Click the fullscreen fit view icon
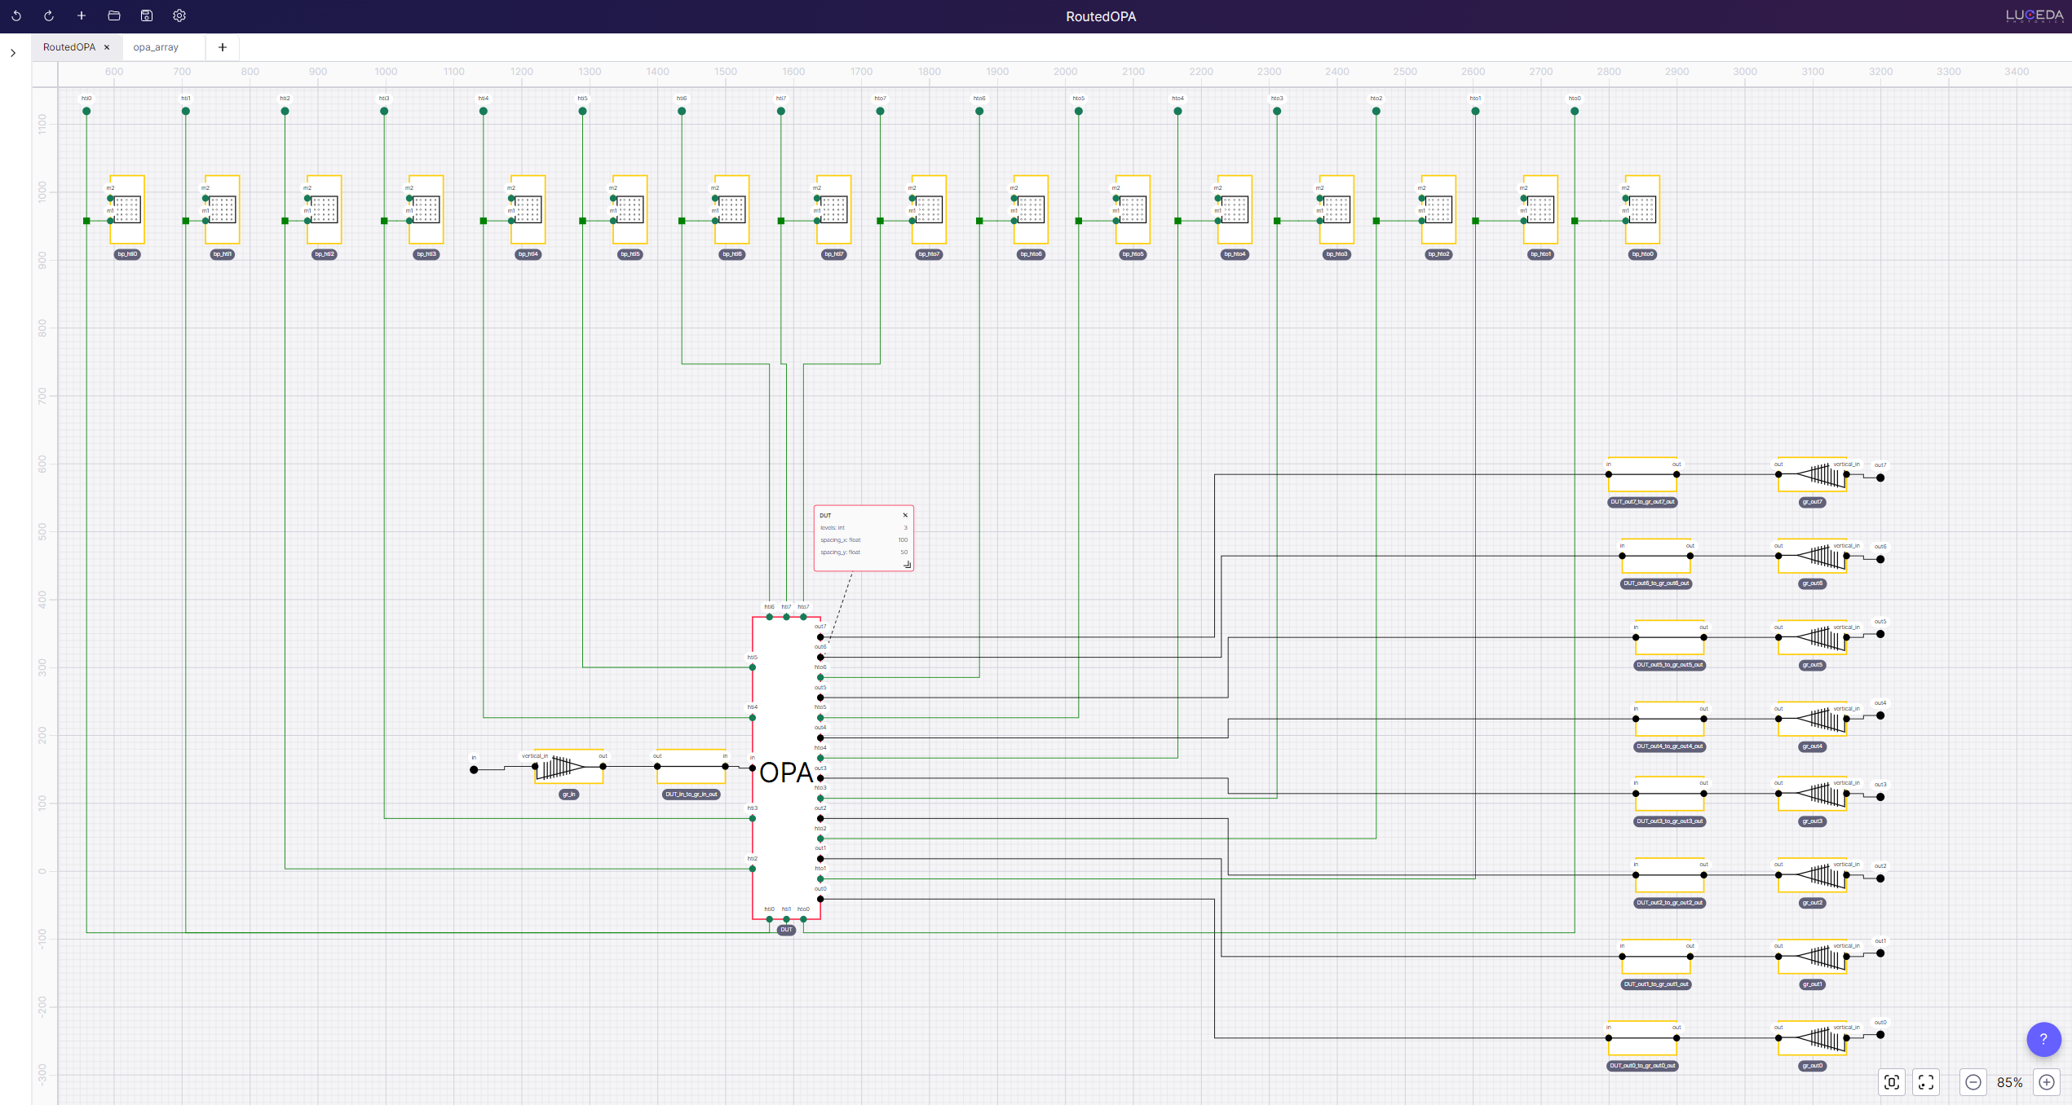 point(1926,1082)
